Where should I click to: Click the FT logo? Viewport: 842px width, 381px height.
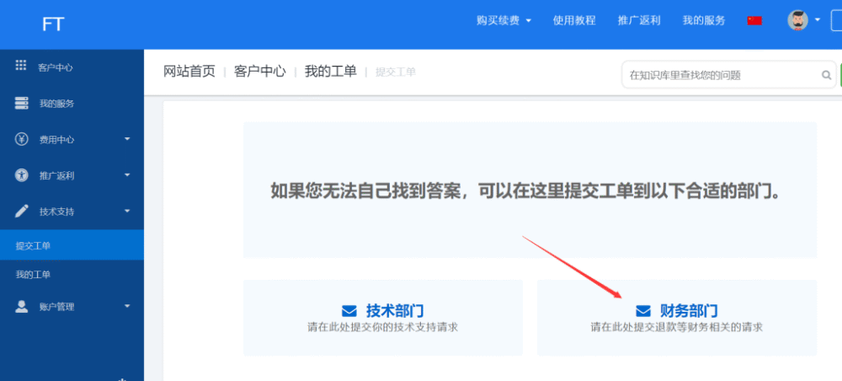[53, 24]
